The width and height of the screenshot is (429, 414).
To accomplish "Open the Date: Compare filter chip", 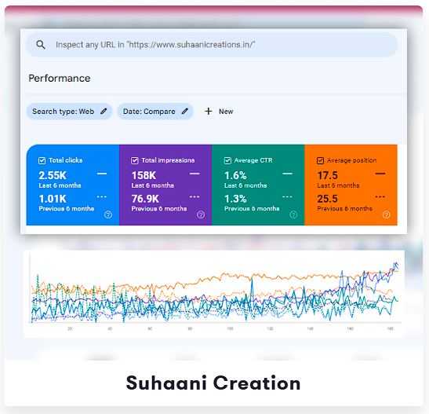I will [x=155, y=112].
